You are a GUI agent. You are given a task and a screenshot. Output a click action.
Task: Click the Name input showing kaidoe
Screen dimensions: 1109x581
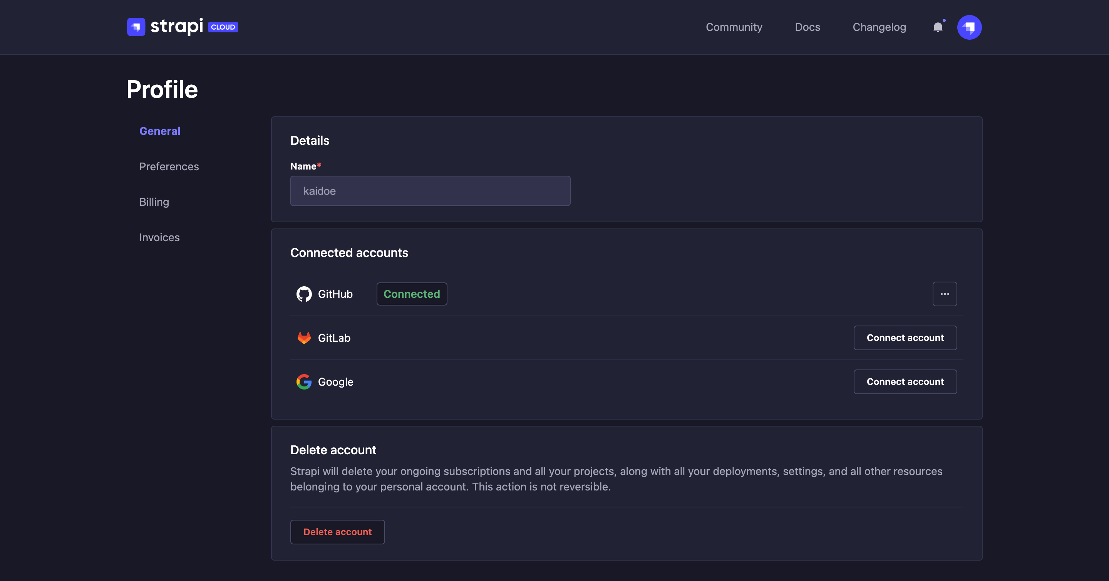[x=430, y=191]
